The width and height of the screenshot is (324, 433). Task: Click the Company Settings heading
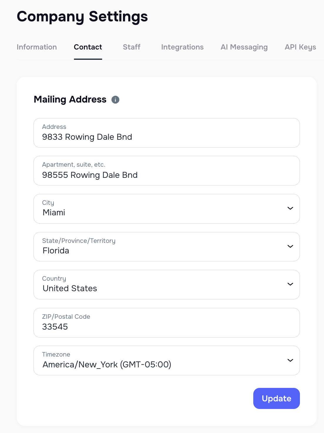82,17
